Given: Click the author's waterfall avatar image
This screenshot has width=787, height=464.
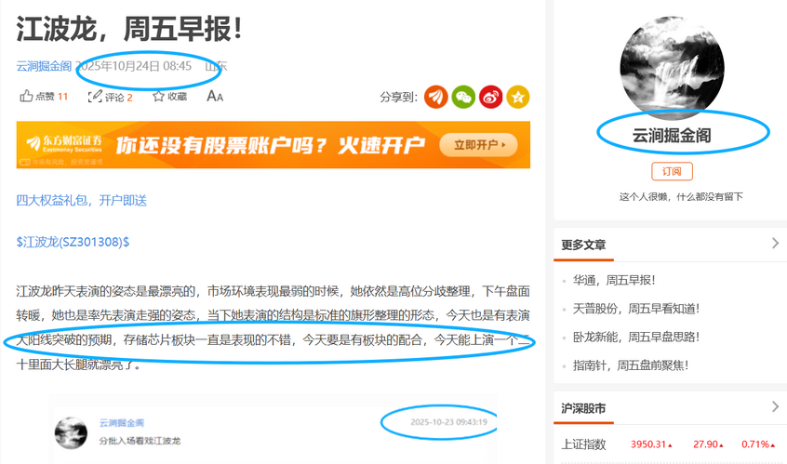Looking at the screenshot, I should coord(672,67).
